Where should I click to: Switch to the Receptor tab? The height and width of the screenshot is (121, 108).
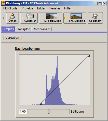[23, 29]
